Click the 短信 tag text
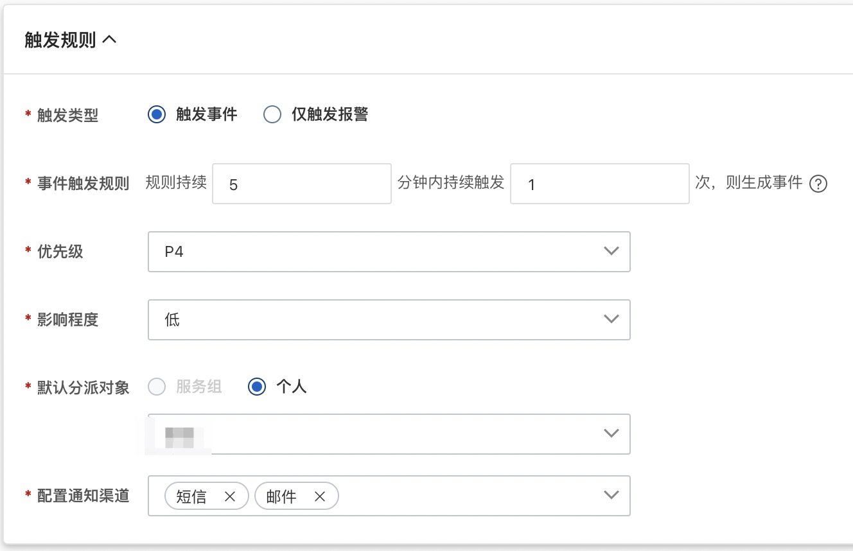This screenshot has height=551, width=853. [191, 496]
